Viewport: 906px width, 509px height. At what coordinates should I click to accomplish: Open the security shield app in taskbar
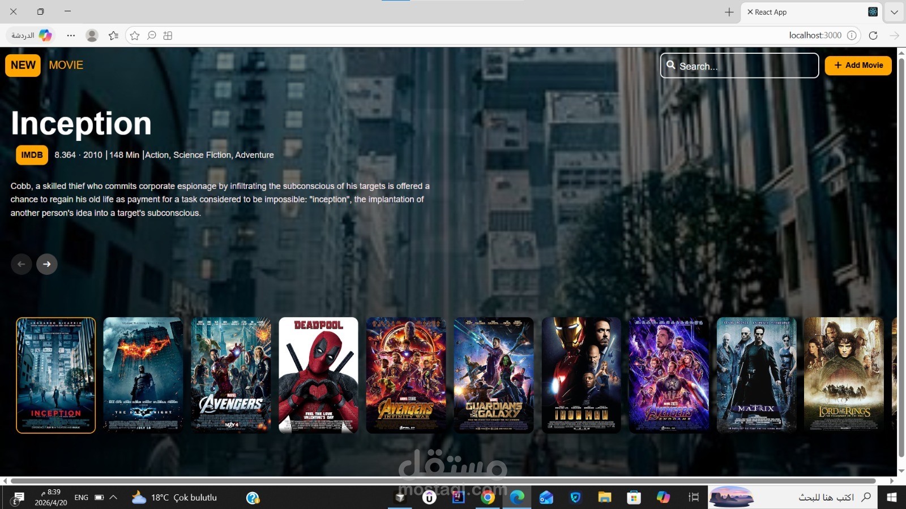(x=575, y=497)
